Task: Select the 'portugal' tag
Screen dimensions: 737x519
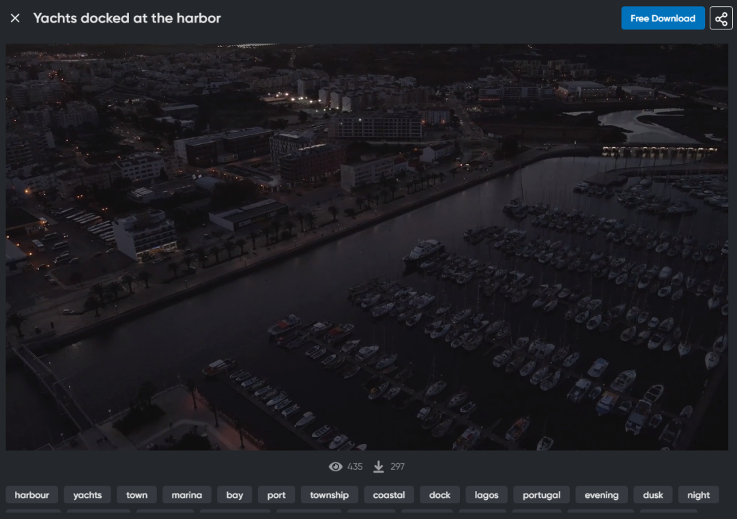Action: coord(542,495)
